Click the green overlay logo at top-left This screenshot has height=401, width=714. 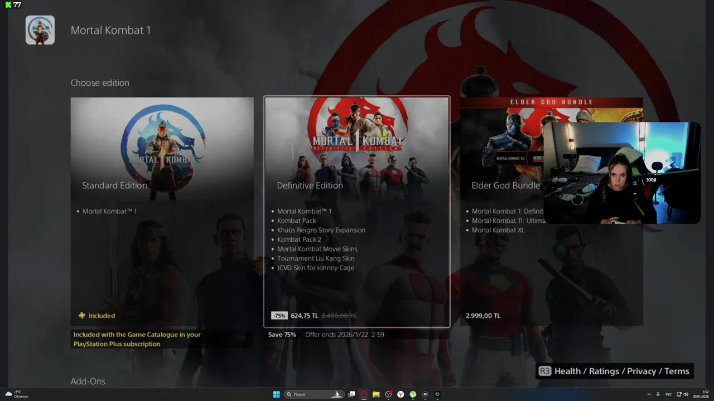click(x=8, y=4)
